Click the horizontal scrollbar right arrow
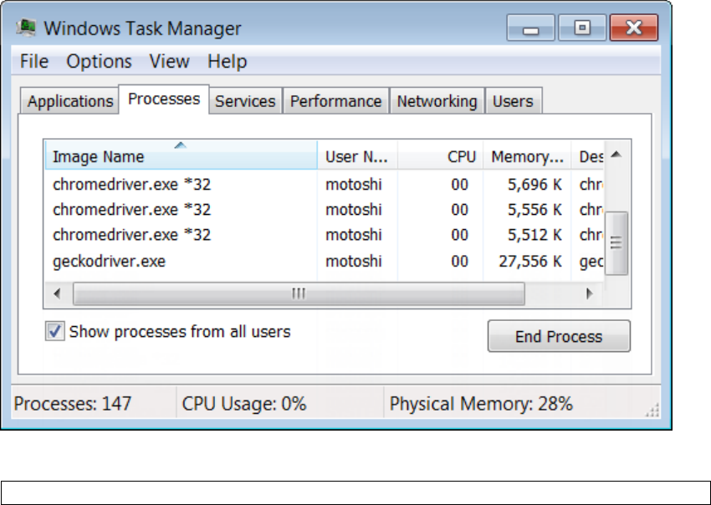The height and width of the screenshot is (505, 711). (590, 293)
